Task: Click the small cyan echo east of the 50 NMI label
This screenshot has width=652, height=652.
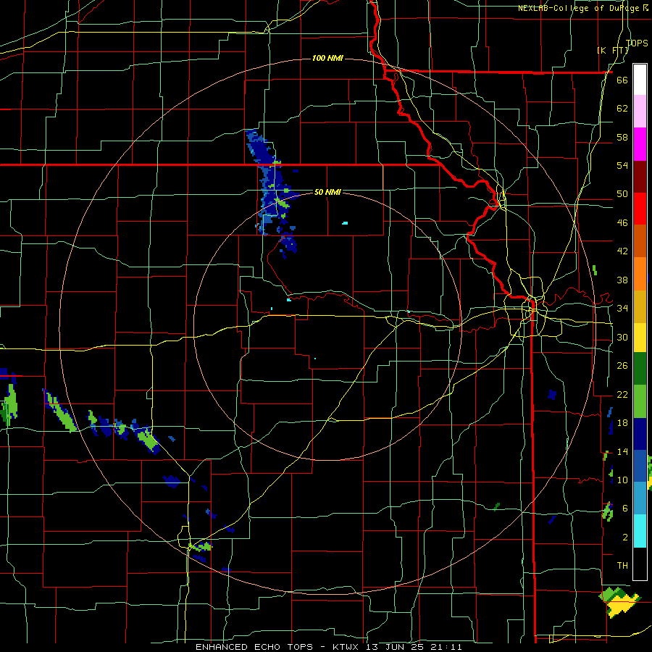Action: (x=345, y=223)
